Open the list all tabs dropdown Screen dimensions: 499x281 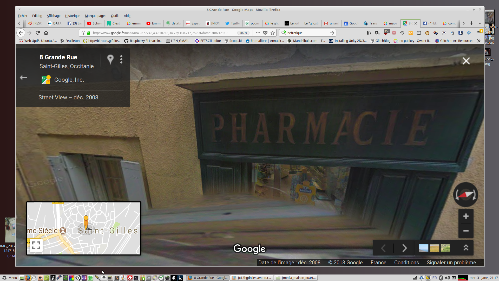coord(480,23)
